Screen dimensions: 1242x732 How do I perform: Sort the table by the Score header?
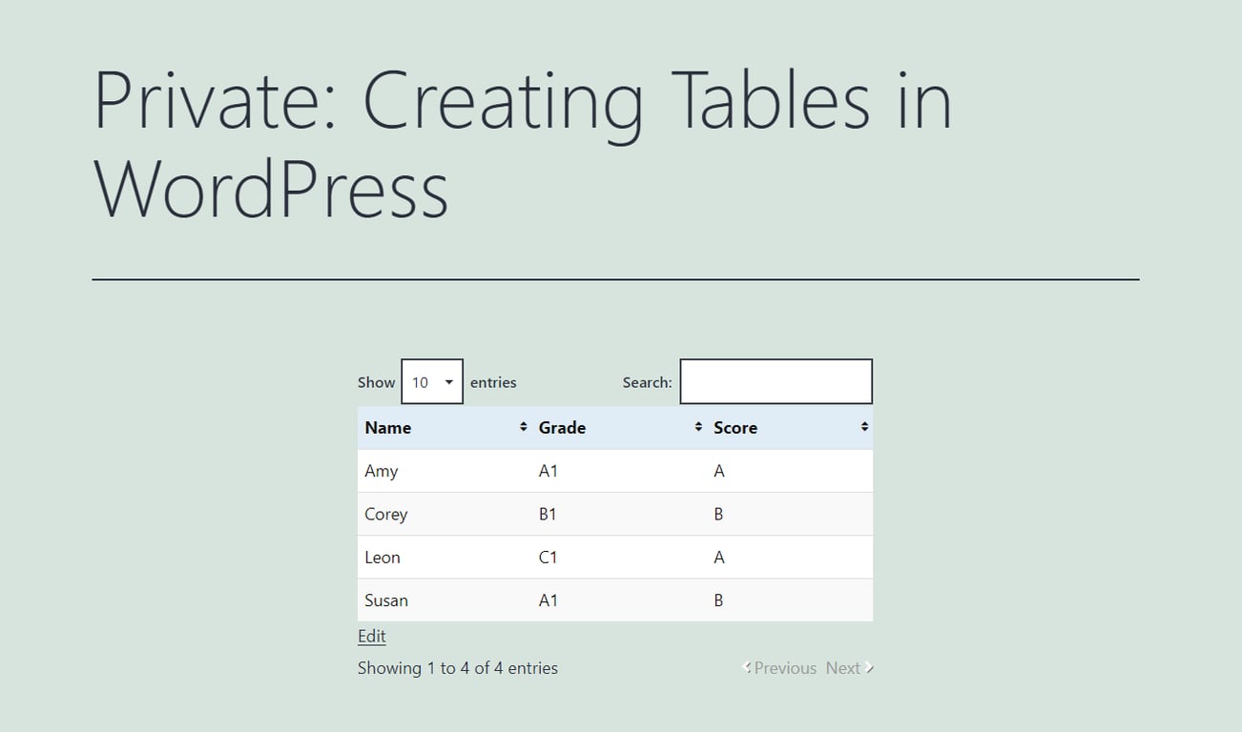[735, 427]
